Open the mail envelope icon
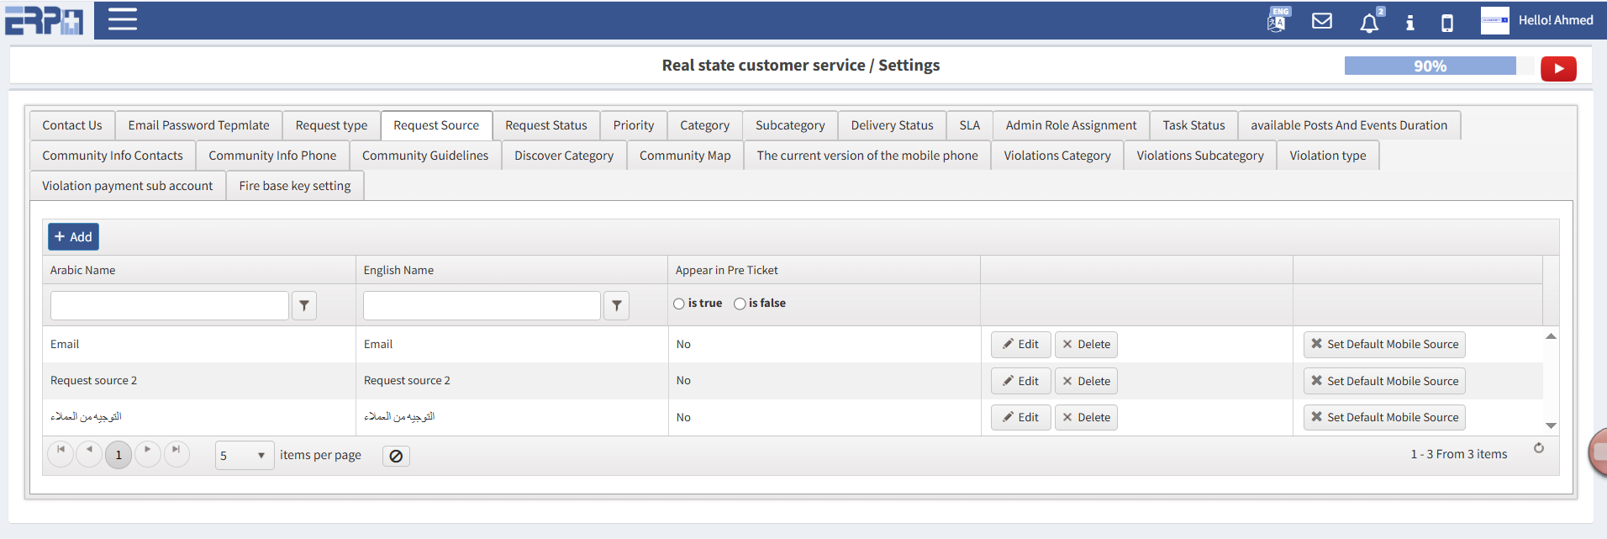1607x539 pixels. (x=1322, y=21)
